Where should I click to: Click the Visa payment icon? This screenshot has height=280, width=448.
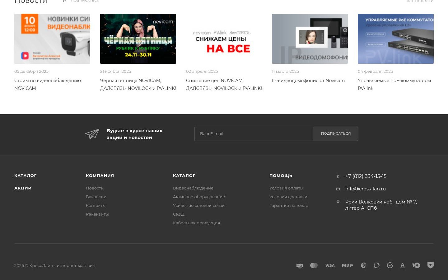pyautogui.click(x=330, y=265)
